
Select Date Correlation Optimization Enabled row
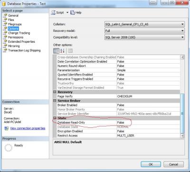(118, 61)
